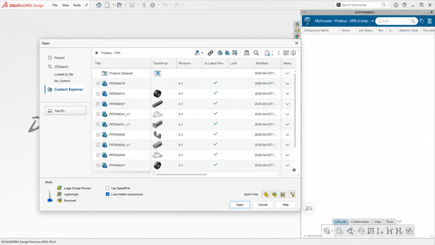Expand the PRT004557 row
435x245 pixels.
click(x=98, y=104)
